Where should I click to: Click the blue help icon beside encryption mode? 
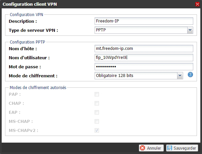pos(190,75)
